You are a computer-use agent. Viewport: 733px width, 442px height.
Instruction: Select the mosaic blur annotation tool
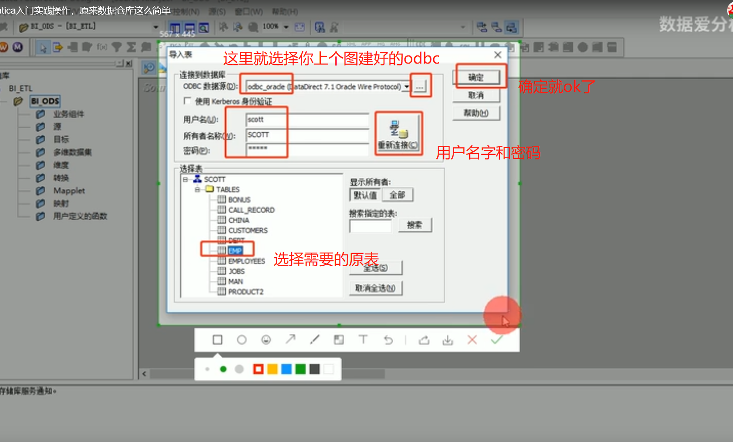[x=339, y=339]
